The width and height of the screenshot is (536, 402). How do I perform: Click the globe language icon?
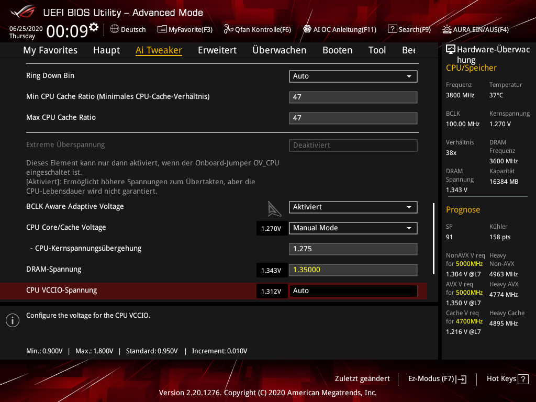[x=115, y=29]
